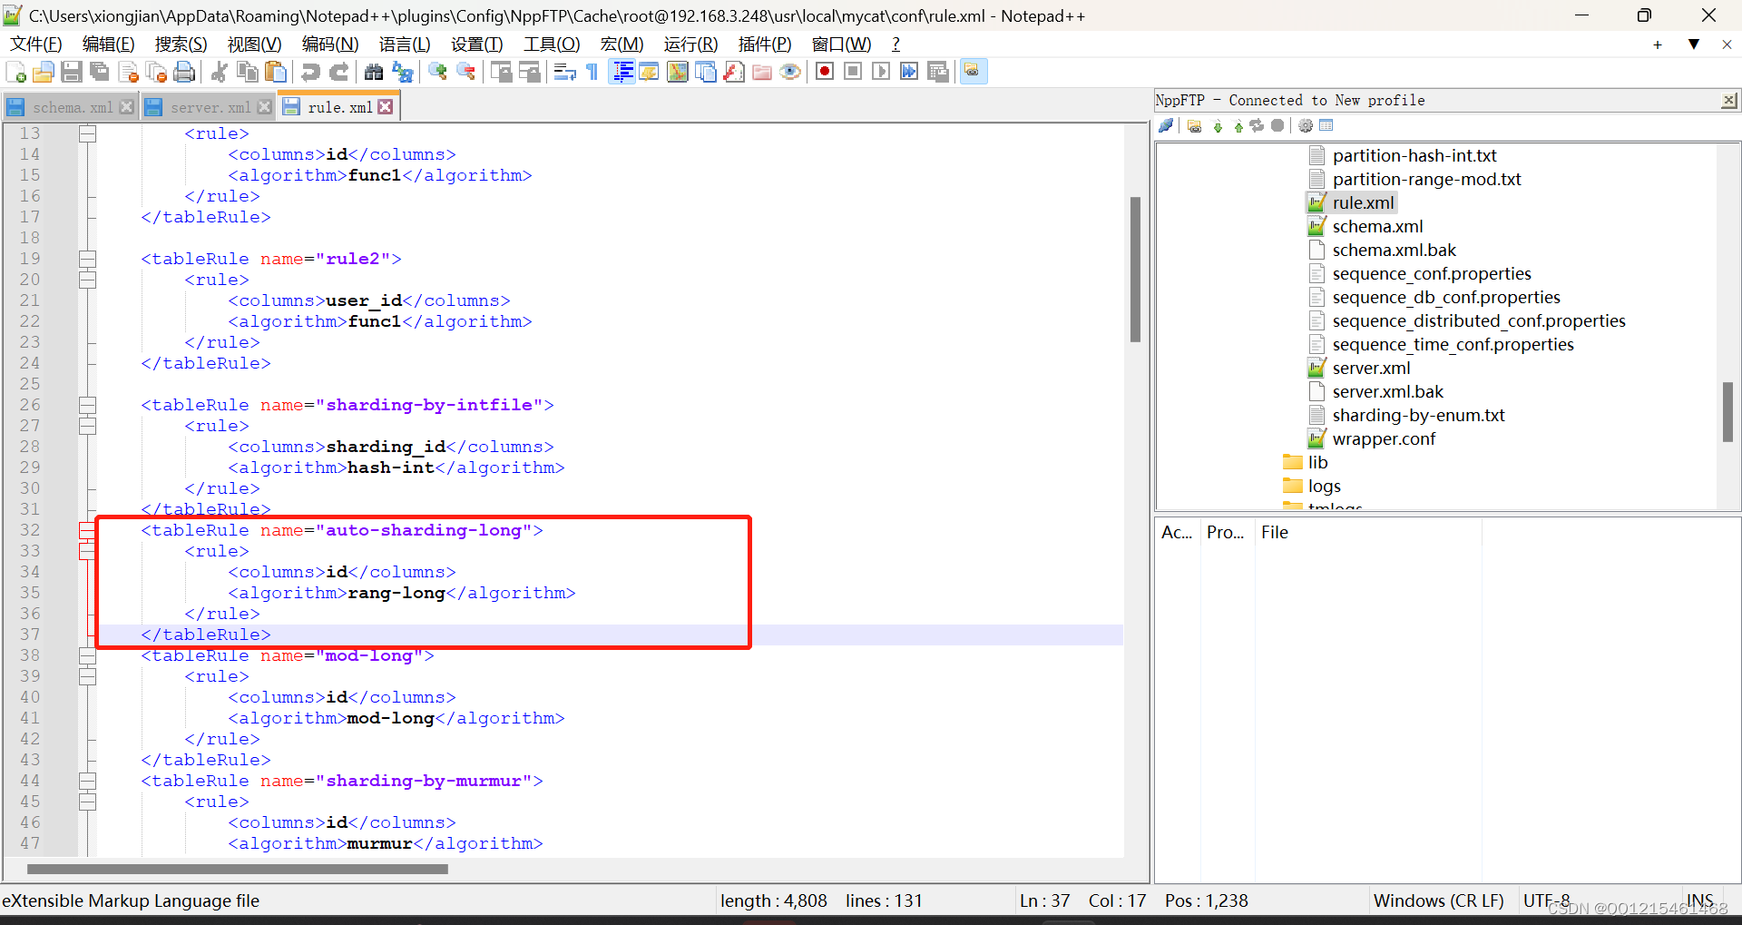Select the logs folder in NppFTP tree

[1324, 486]
